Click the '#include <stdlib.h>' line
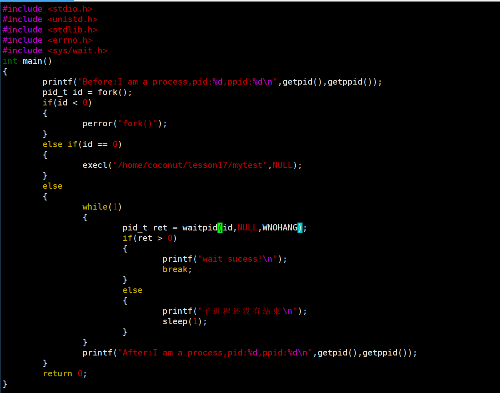Viewport: 500px width, 393px height. 50,30
